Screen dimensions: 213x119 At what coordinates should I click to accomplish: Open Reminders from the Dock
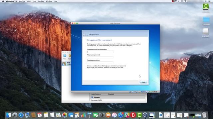tap(52, 115)
